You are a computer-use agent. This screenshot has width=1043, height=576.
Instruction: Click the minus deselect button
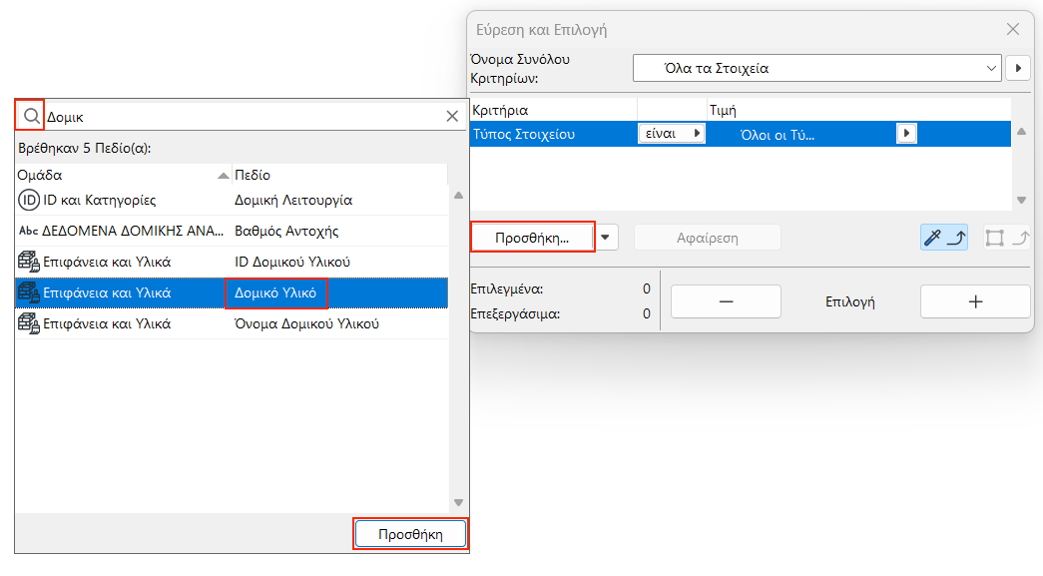pos(726,301)
